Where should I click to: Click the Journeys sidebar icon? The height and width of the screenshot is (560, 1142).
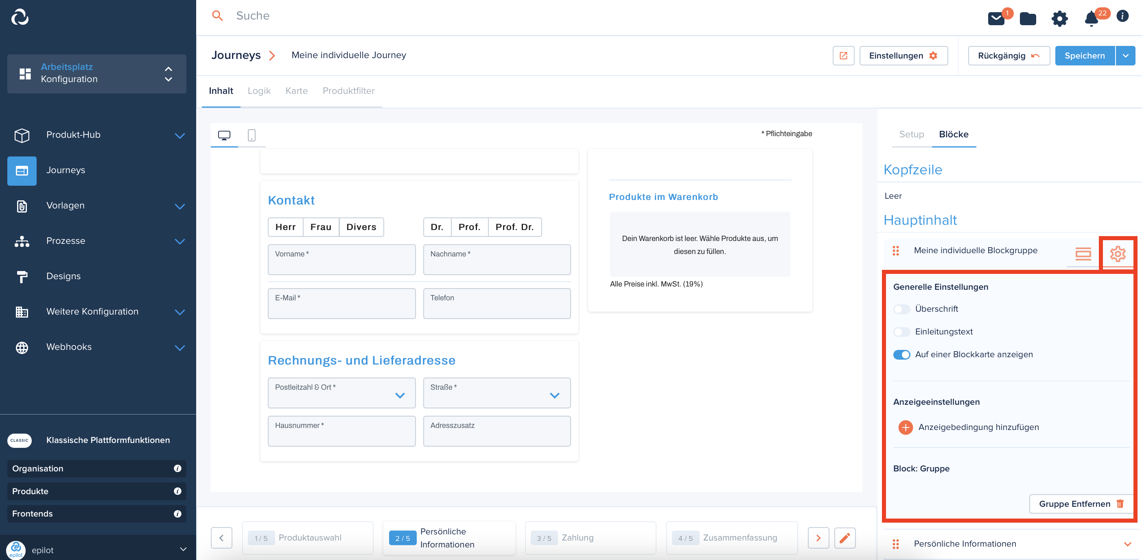[22, 170]
